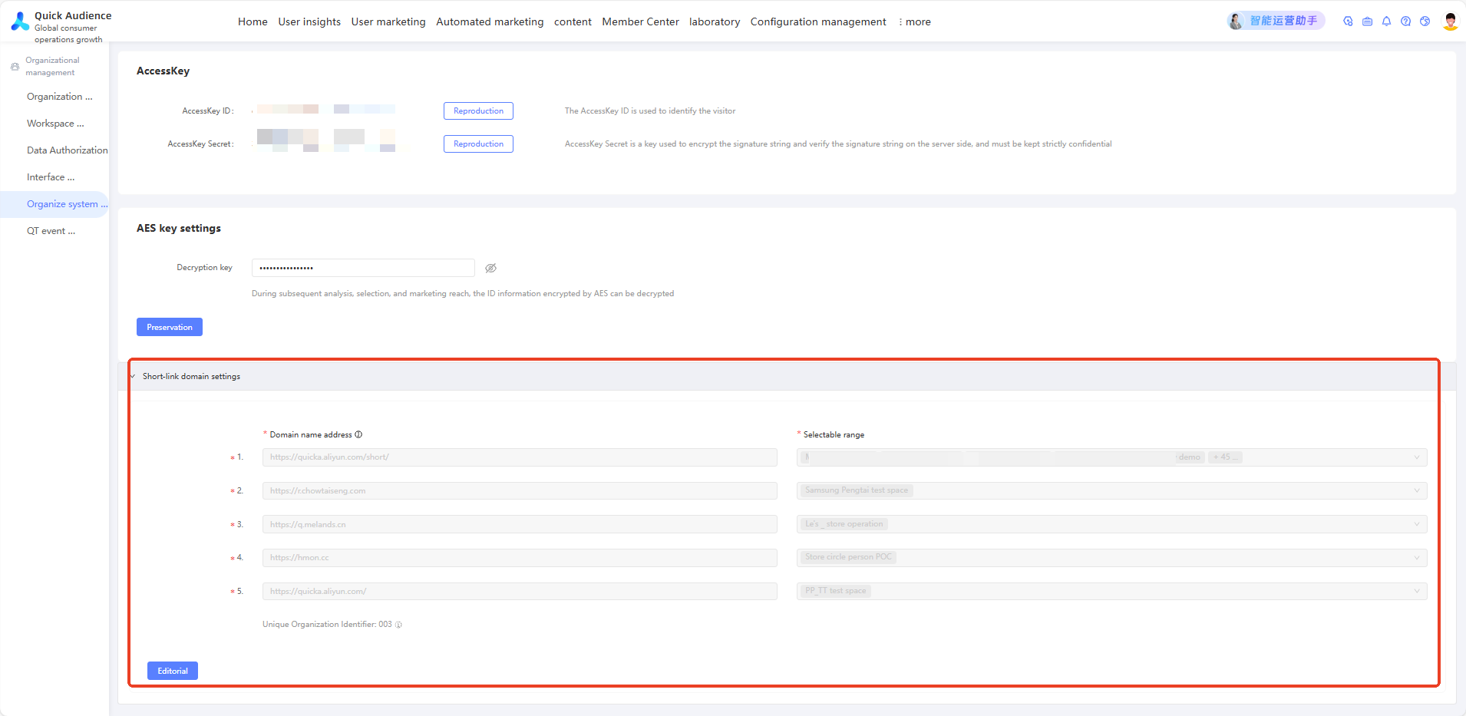The image size is (1466, 716).
Task: Click domain field with quicka.aliyun.com/short/
Action: tap(520, 457)
